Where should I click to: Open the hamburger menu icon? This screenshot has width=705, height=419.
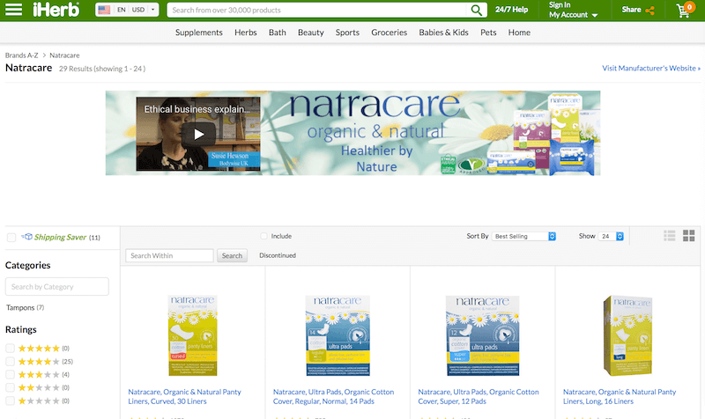13,10
